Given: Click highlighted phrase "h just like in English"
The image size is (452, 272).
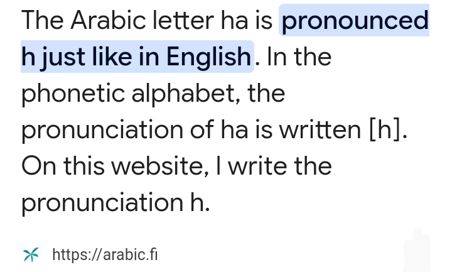Looking at the screenshot, I should (x=136, y=57).
